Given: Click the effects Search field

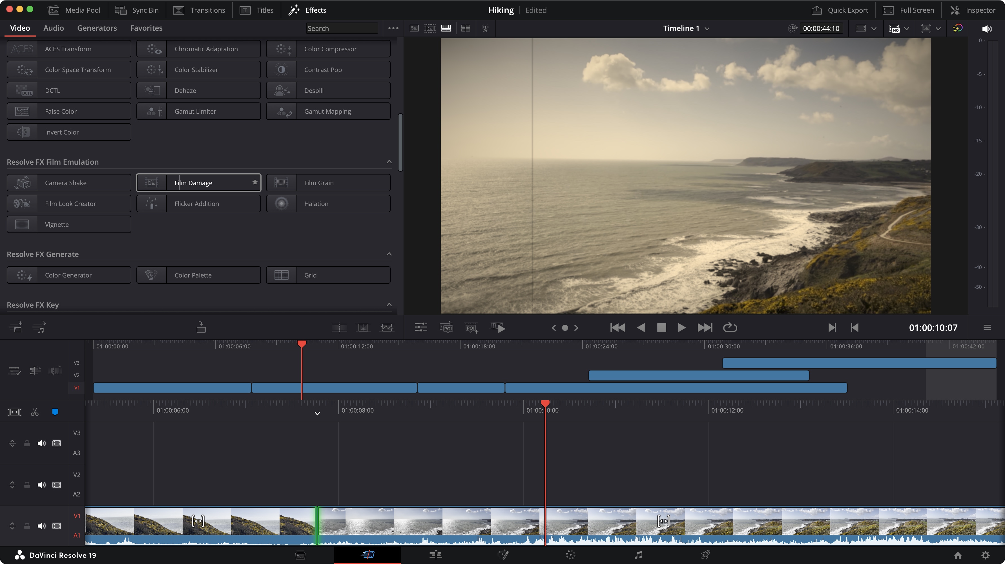Looking at the screenshot, I should 342,28.
